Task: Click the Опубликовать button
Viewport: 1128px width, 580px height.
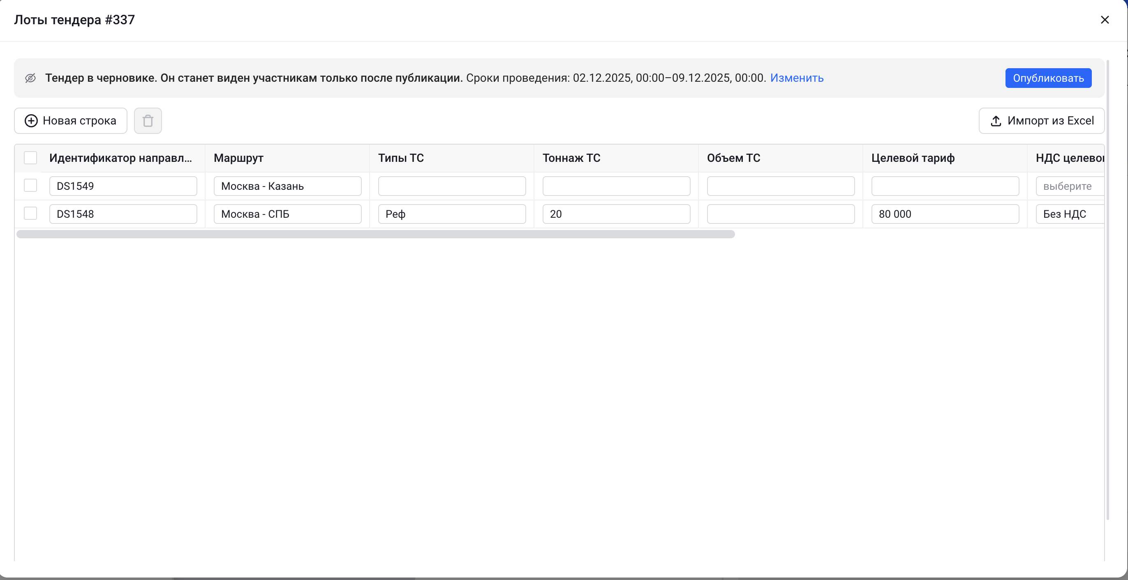Action: pos(1048,78)
